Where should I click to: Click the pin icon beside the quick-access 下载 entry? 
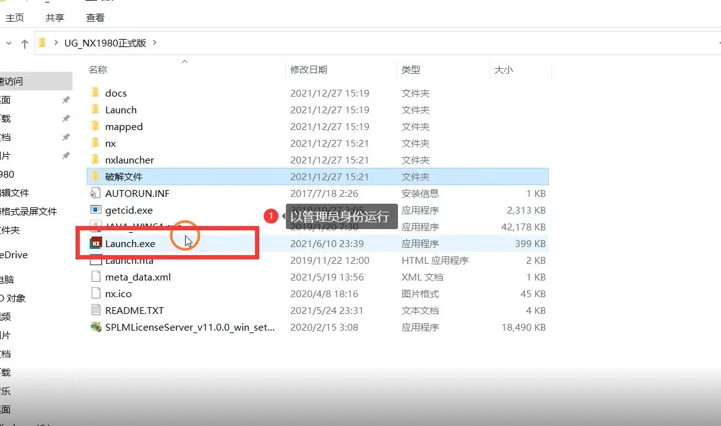click(66, 119)
